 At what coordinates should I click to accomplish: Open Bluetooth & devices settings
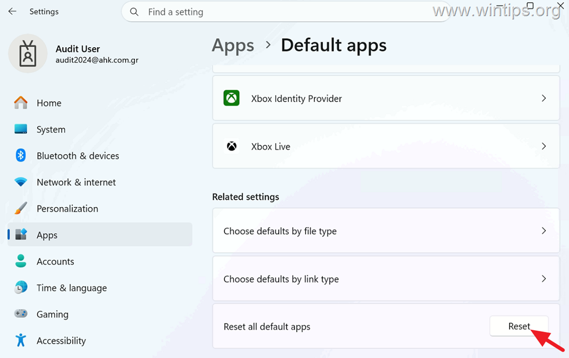(x=100, y=156)
